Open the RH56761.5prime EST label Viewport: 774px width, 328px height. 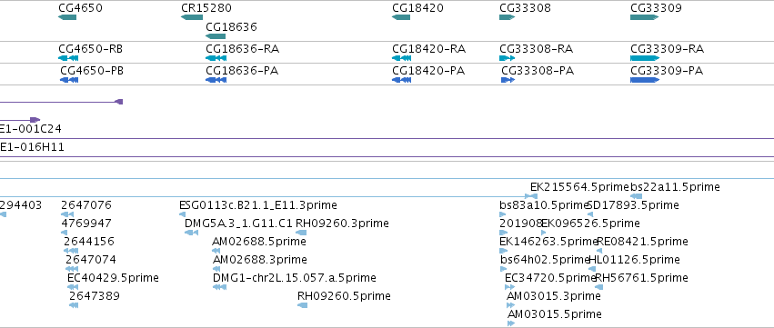point(642,278)
